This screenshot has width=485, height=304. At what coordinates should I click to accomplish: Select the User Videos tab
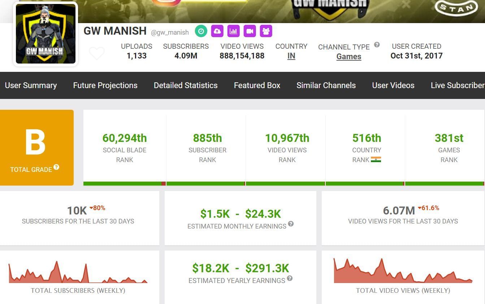[393, 86]
